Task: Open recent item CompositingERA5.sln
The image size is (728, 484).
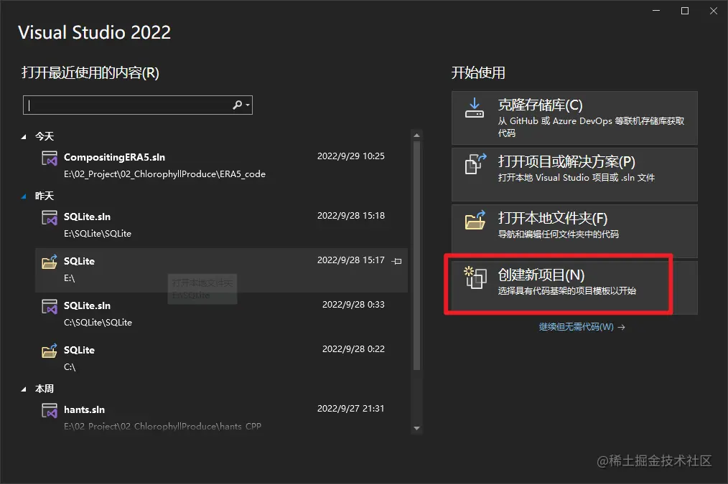Action: click(221, 165)
